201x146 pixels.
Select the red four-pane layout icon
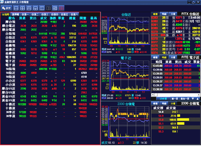[x=61, y=8]
